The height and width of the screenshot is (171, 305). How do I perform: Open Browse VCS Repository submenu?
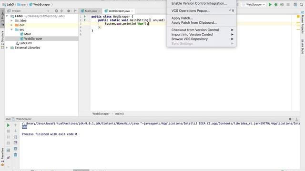[x=202, y=39]
